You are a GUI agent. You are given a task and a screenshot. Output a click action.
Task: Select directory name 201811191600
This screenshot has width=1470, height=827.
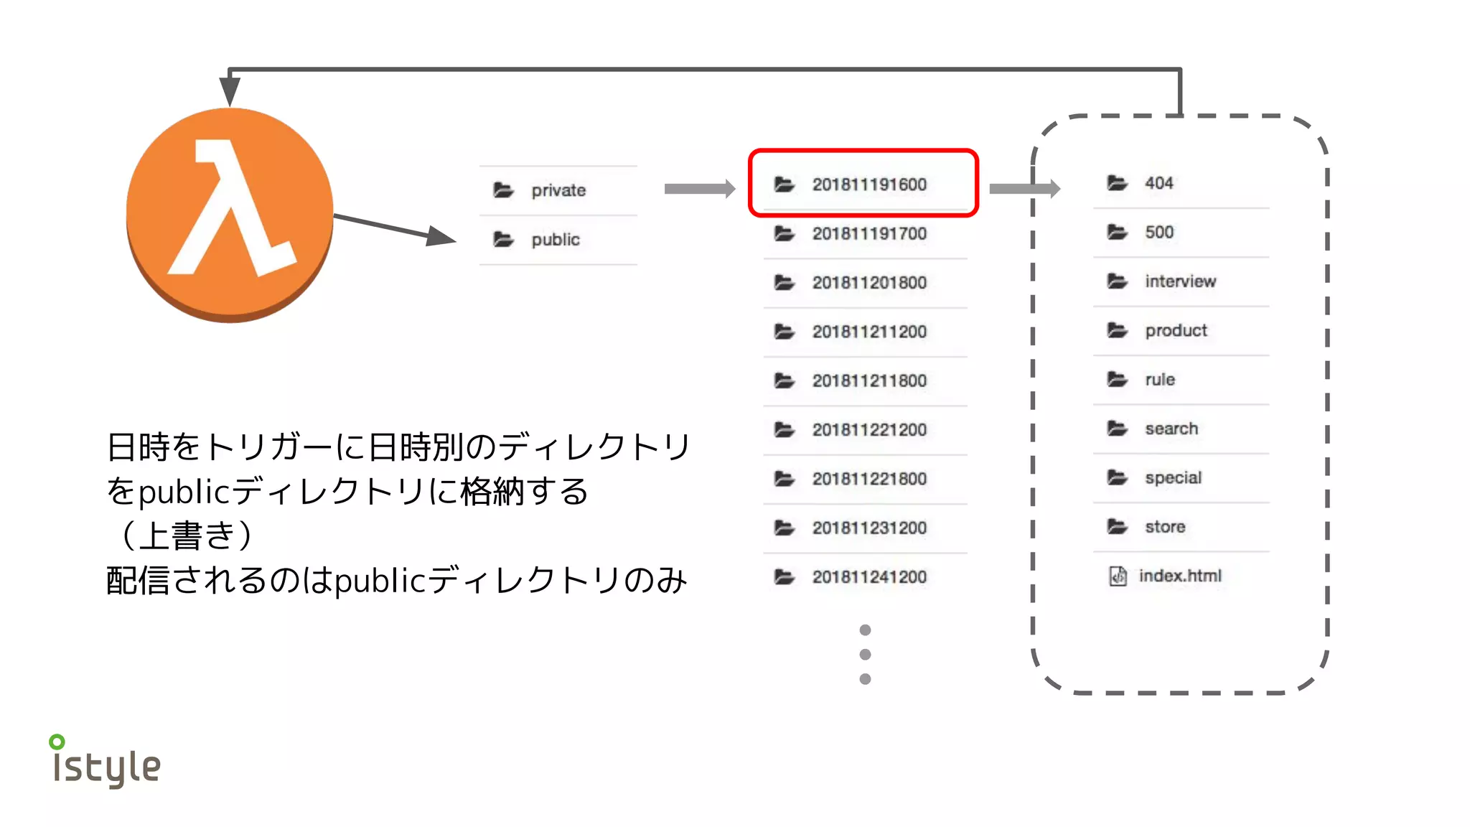pyautogui.click(x=869, y=184)
